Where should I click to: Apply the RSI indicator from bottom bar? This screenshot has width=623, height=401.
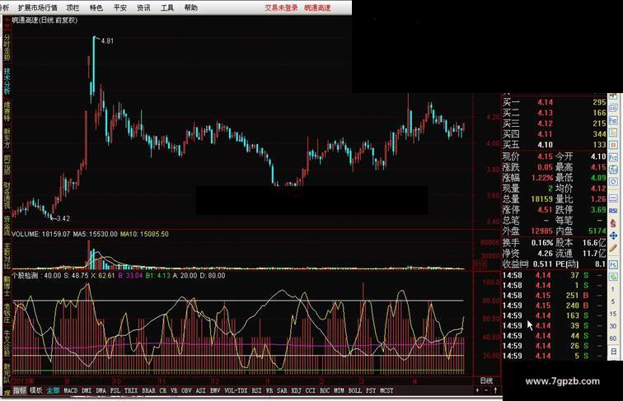coord(256,390)
